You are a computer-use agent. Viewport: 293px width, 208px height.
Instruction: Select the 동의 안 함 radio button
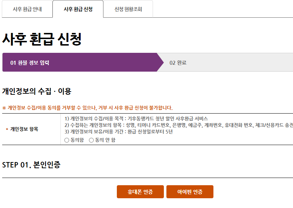point(91,140)
